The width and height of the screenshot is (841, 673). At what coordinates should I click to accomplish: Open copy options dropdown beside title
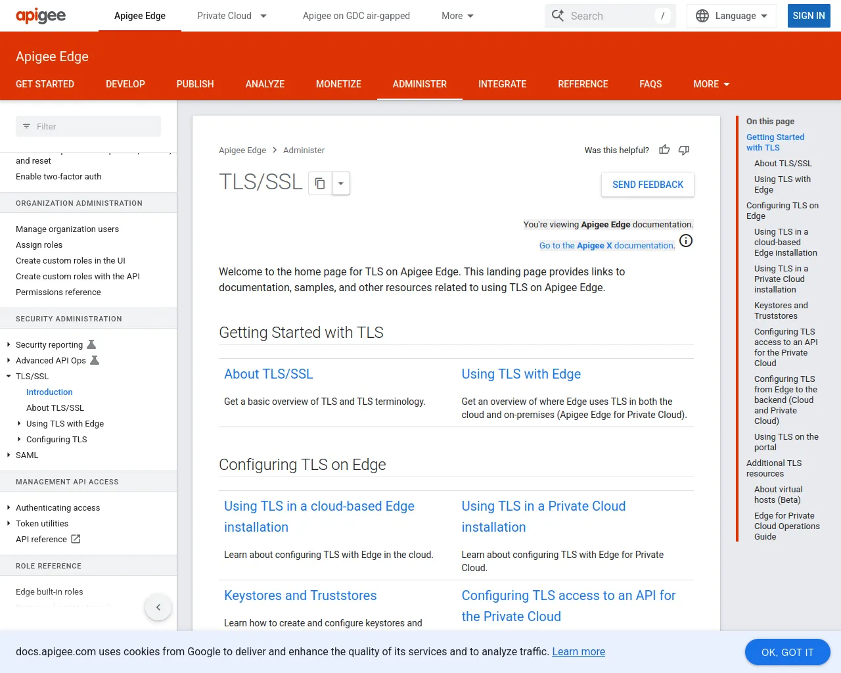[x=341, y=183]
